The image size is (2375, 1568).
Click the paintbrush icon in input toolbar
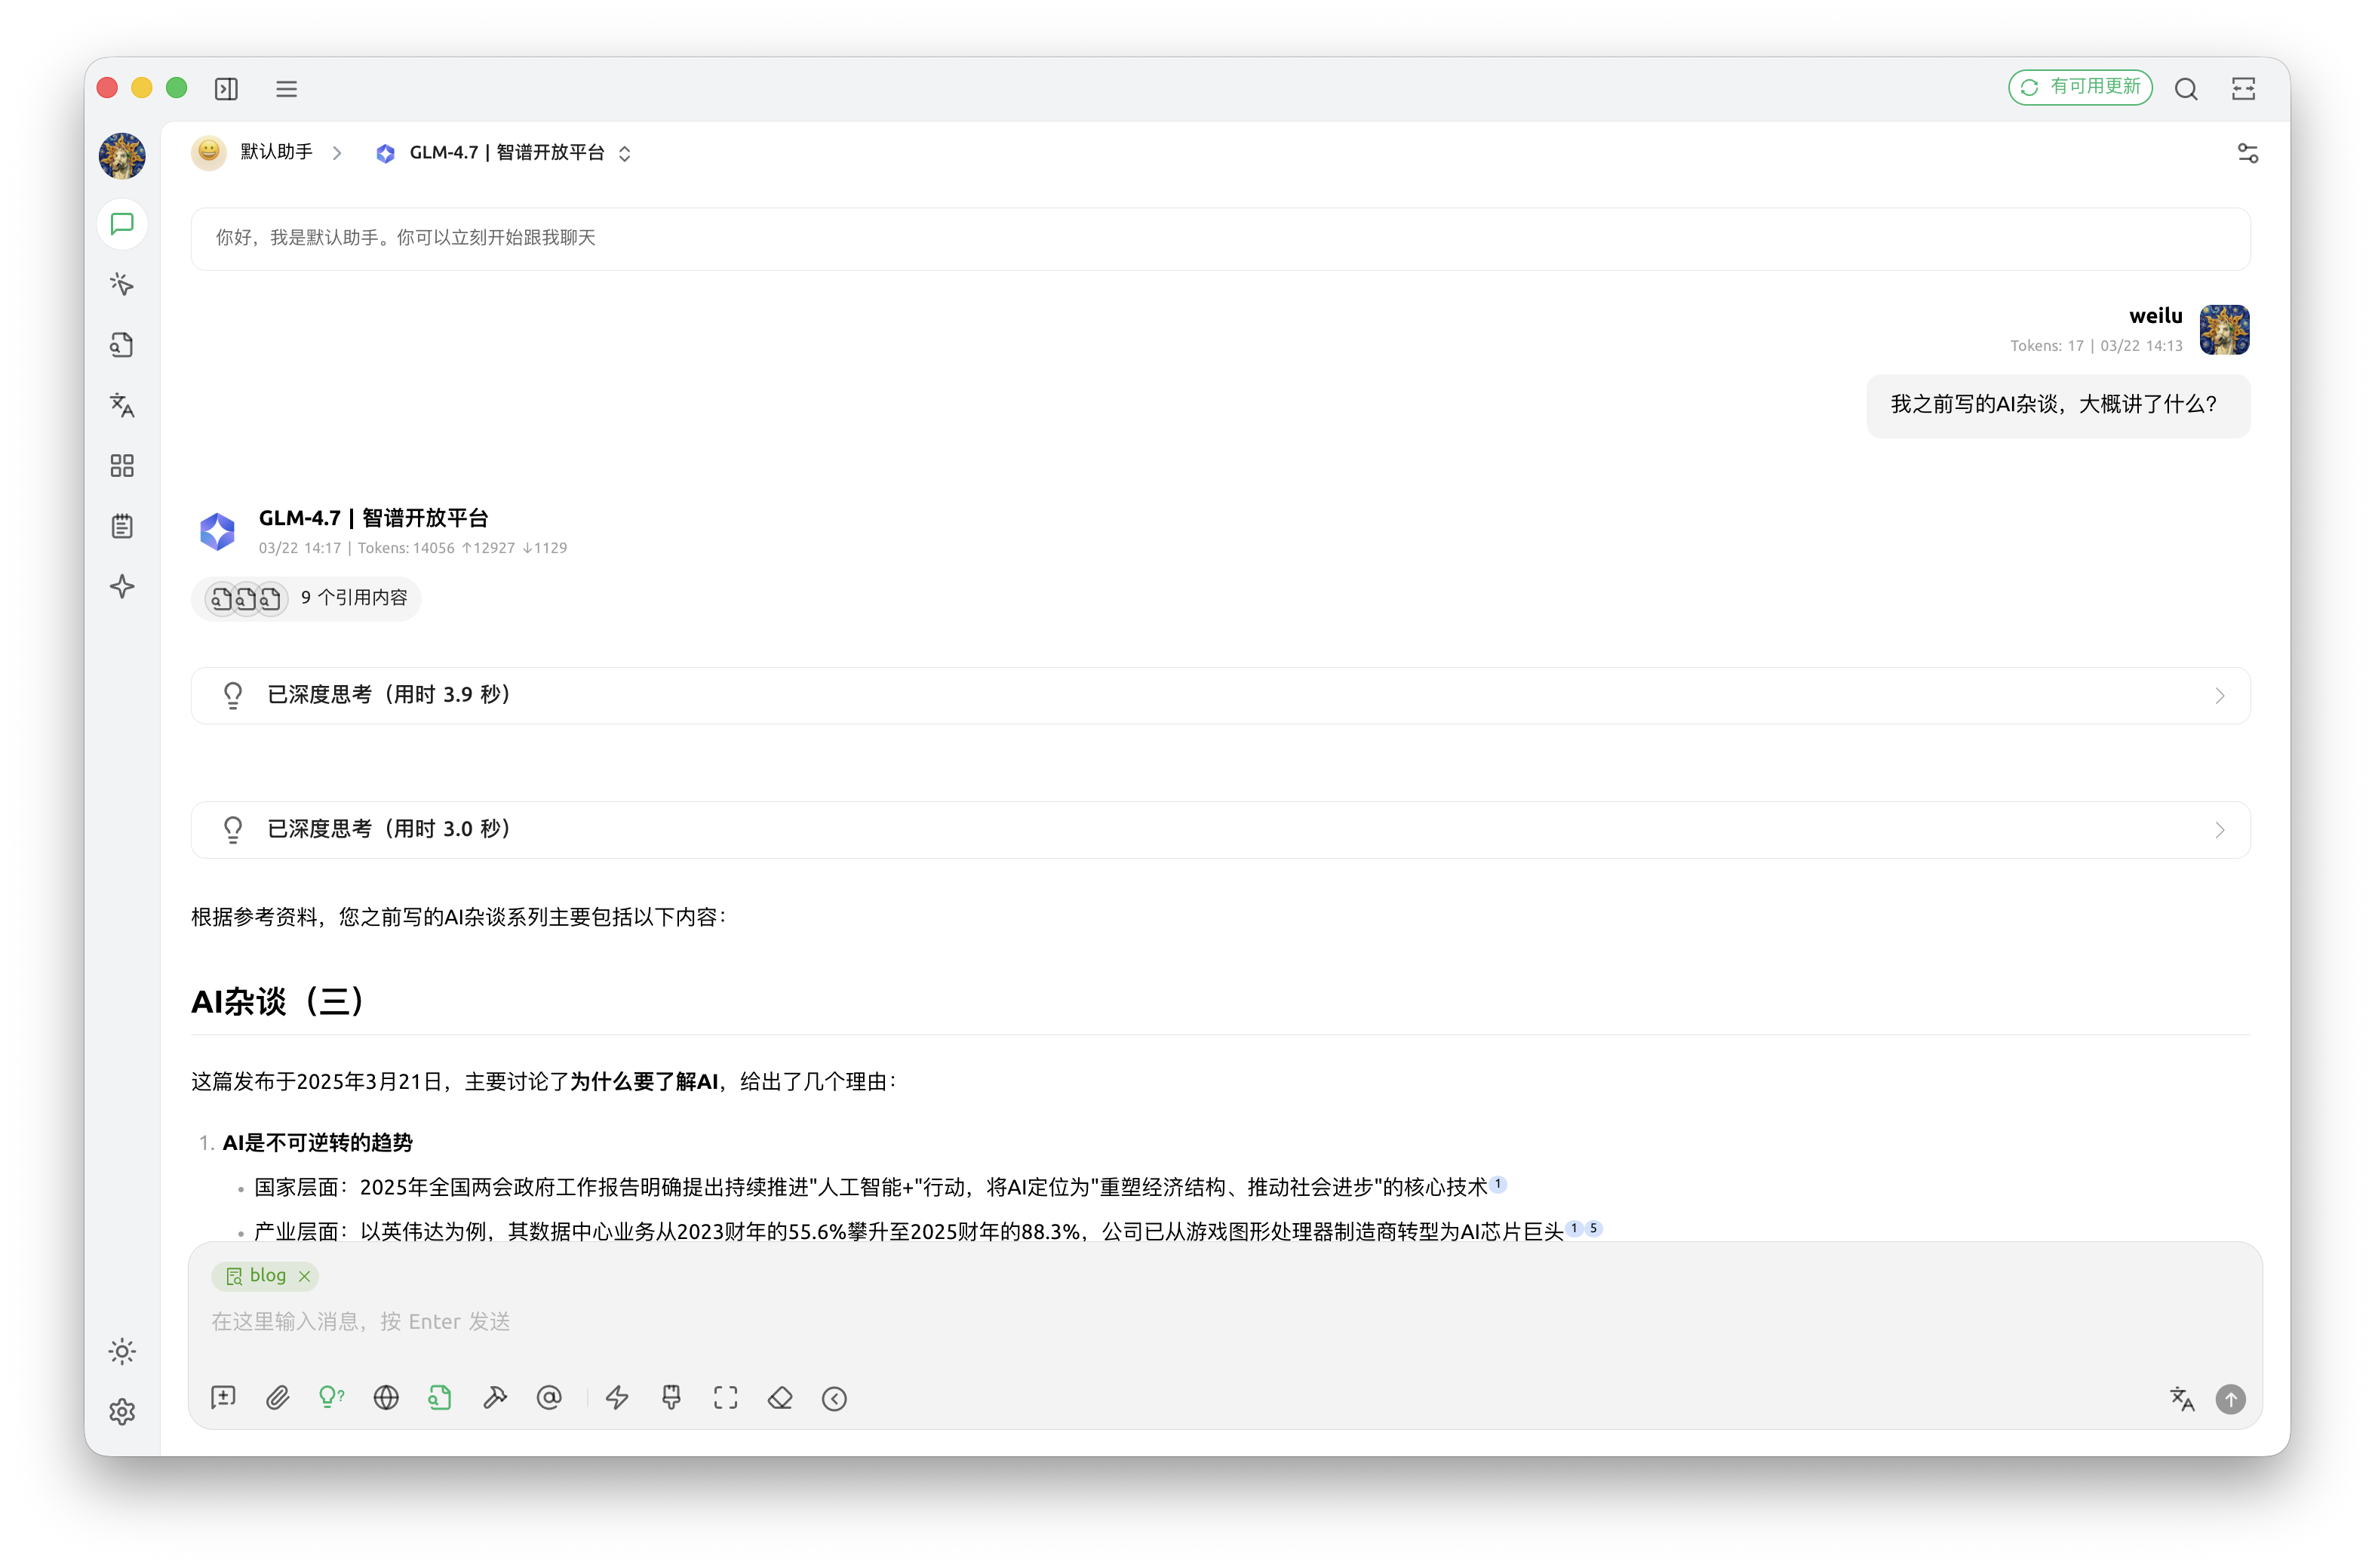pyautogui.click(x=671, y=1398)
